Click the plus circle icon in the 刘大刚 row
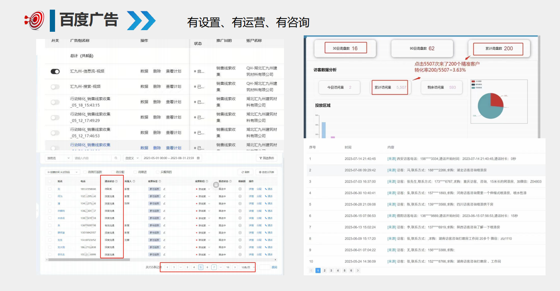The image size is (560, 291). point(240,247)
